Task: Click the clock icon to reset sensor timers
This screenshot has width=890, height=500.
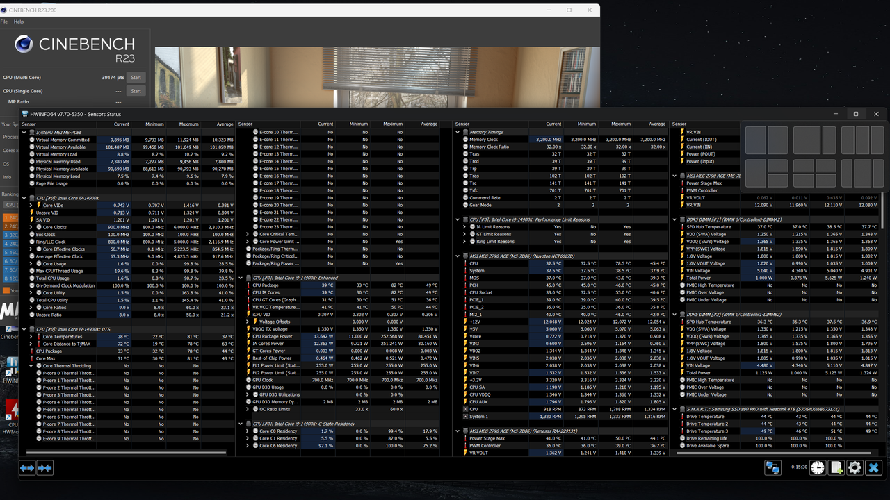Action: 817,467
